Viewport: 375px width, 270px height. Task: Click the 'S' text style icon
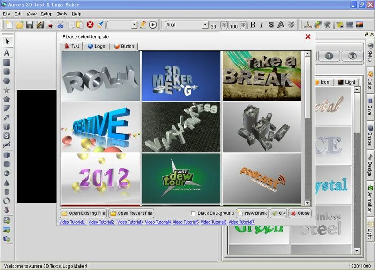point(271,25)
